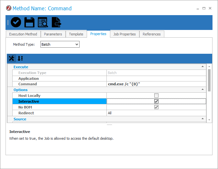Screen dimensions: 218x169
Task: Uncheck the Interactive checkbox
Action: click(x=156, y=101)
